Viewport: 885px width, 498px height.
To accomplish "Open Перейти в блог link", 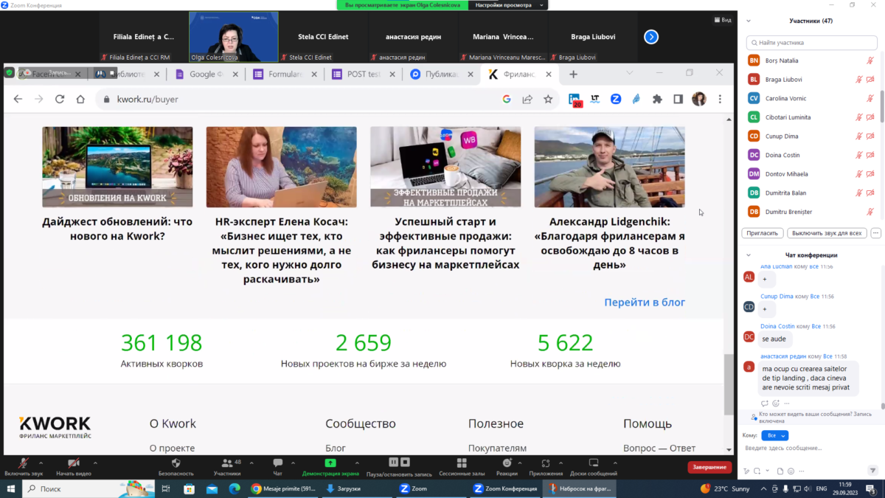I will pos(645,302).
